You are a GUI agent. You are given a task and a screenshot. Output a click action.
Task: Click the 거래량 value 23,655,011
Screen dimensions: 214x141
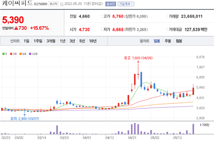pyautogui.click(x=192, y=16)
